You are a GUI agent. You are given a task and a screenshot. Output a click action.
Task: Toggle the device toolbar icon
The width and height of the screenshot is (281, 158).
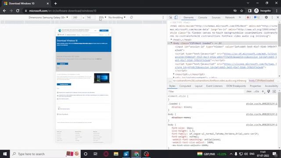(x=176, y=18)
